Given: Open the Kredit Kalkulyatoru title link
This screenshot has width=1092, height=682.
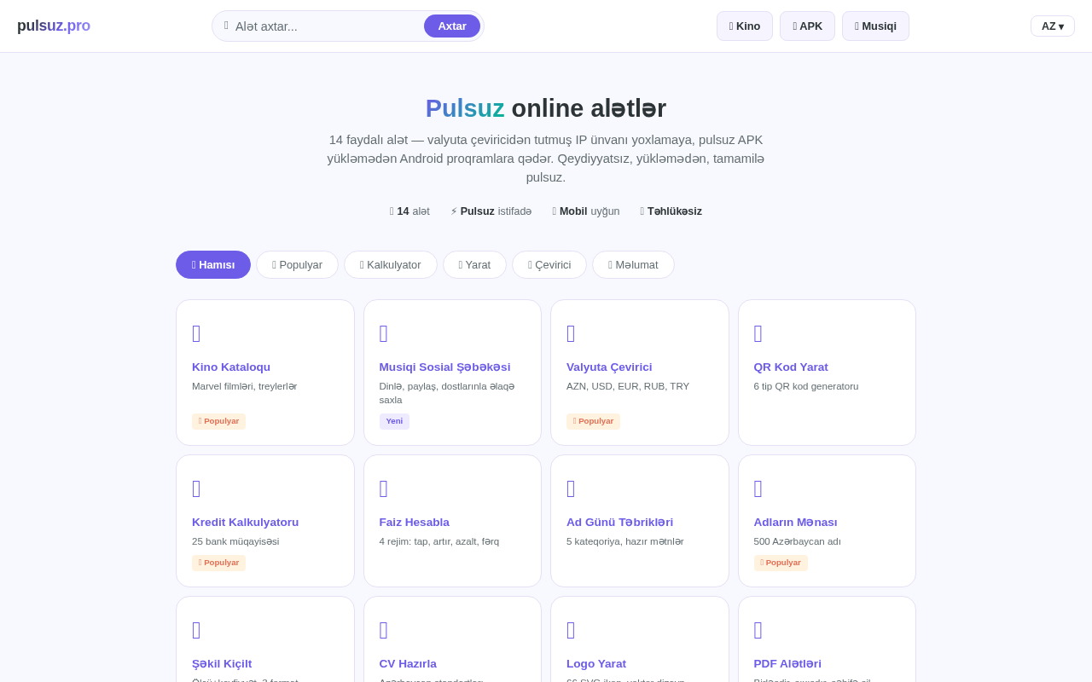Looking at the screenshot, I should [246, 523].
